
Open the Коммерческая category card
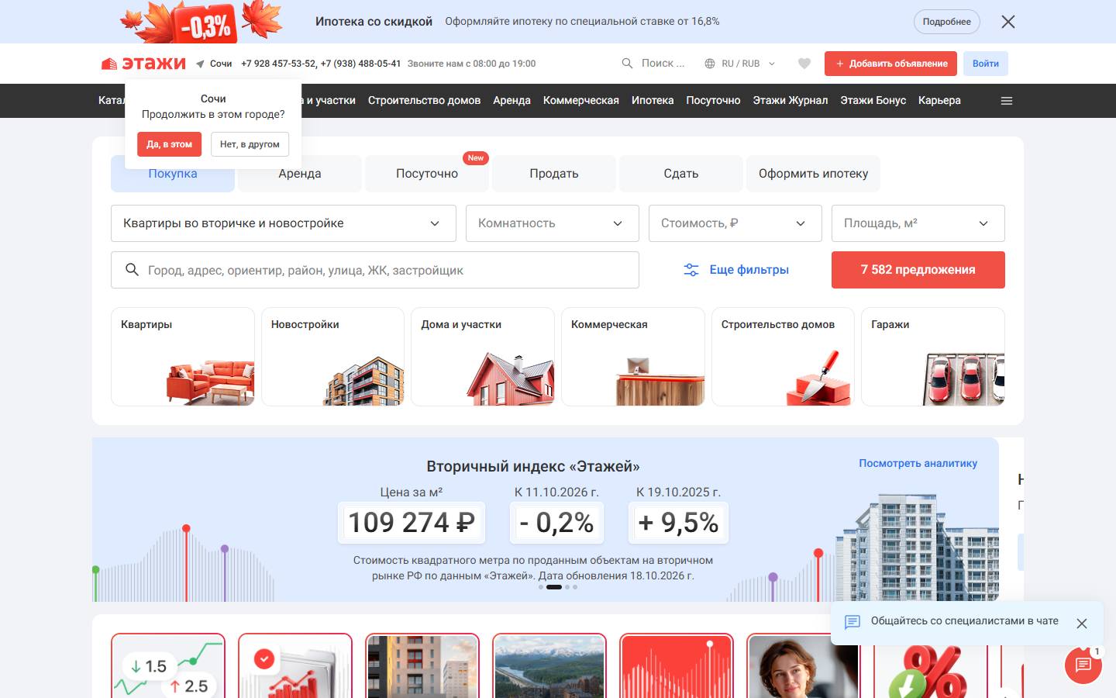(633, 357)
